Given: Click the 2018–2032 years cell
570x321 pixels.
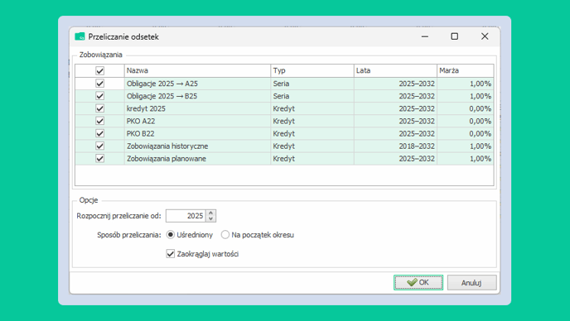Looking at the screenshot, I should (395, 146).
